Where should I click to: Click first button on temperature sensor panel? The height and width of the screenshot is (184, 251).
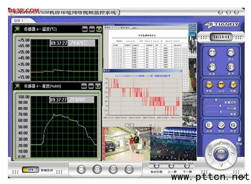pos(85,29)
